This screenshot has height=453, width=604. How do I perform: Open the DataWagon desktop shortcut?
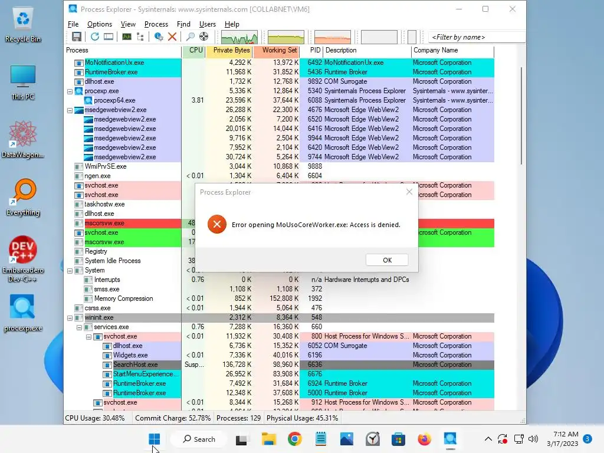pyautogui.click(x=23, y=139)
